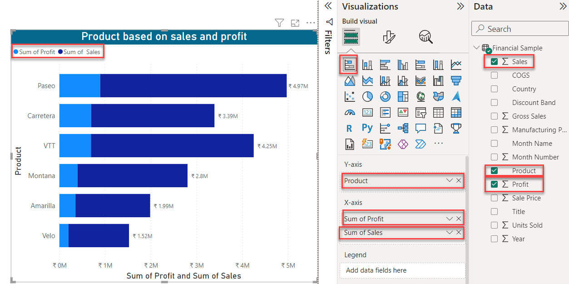Click Sum of Profit legend swatch
This screenshot has width=569, height=284.
click(16, 52)
